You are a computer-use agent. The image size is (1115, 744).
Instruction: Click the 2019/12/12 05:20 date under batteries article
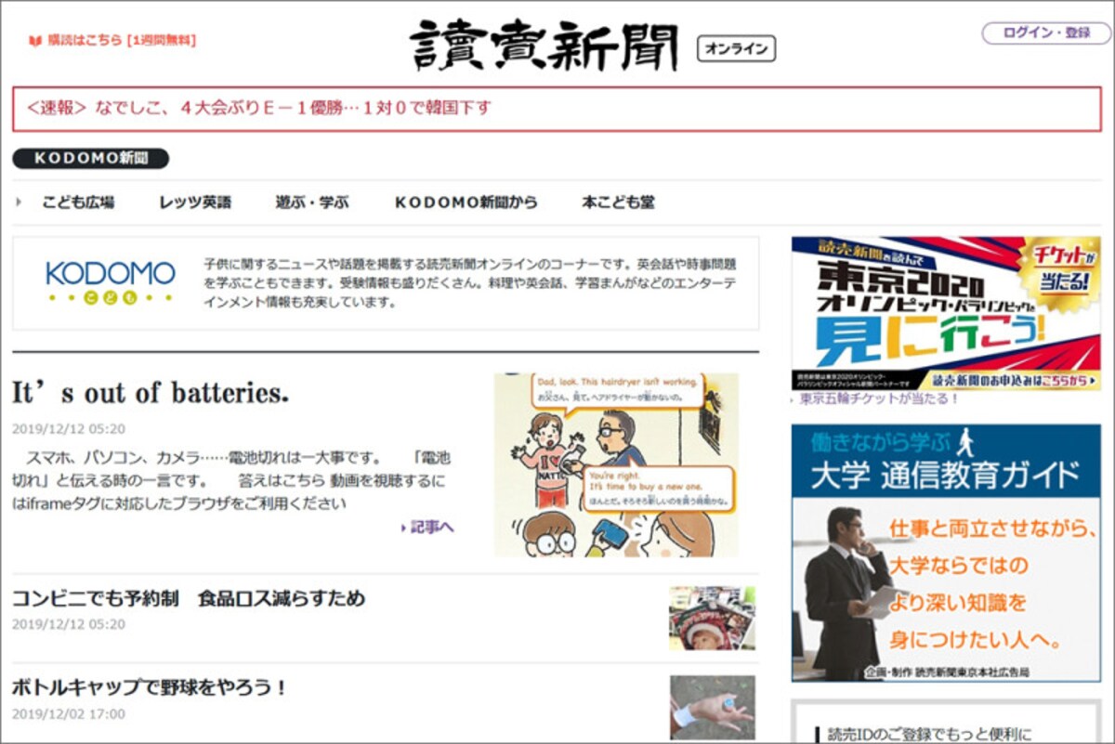69,429
